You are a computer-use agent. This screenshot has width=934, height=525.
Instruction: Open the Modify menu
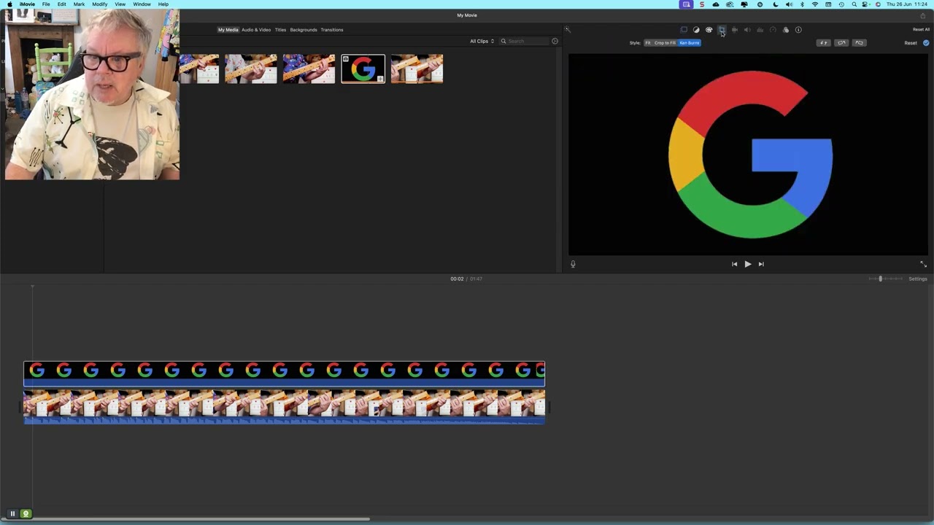pyautogui.click(x=100, y=4)
